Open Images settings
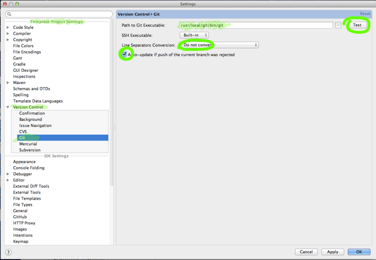Screen dimensions: 376x260 (20, 229)
